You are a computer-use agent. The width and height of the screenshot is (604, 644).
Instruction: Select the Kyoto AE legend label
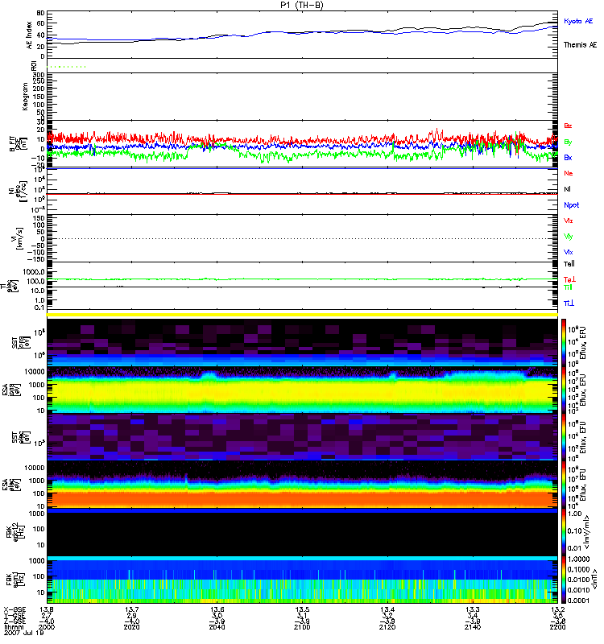578,21
